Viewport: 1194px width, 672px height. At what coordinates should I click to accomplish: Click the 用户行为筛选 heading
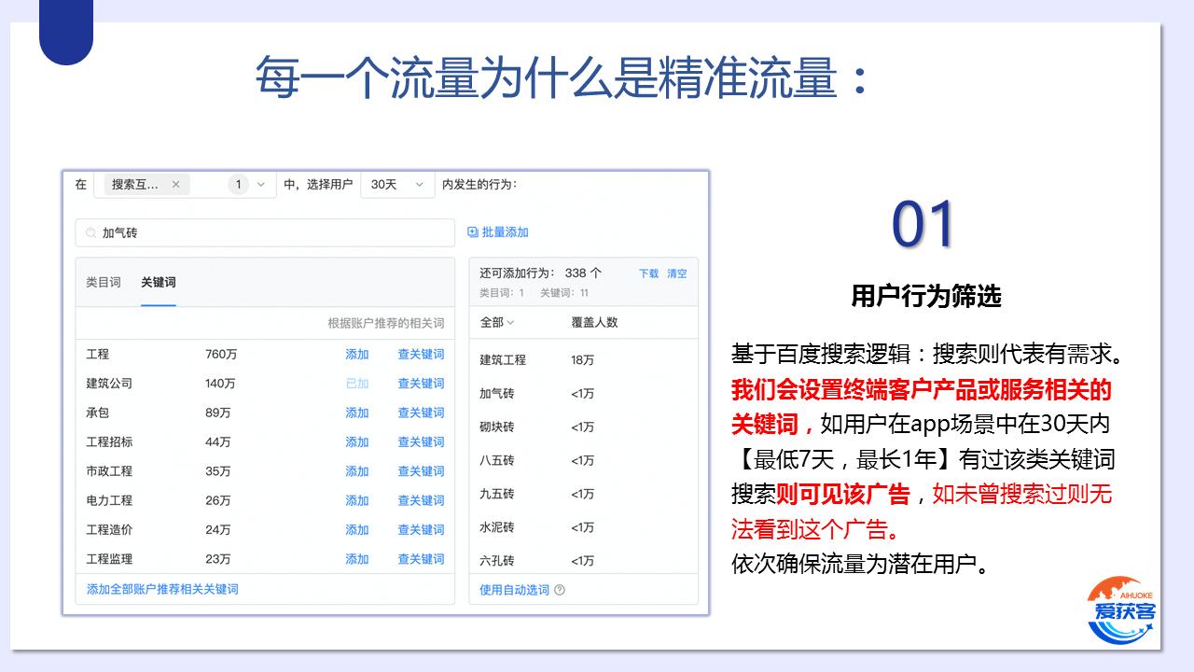pyautogui.click(x=925, y=296)
